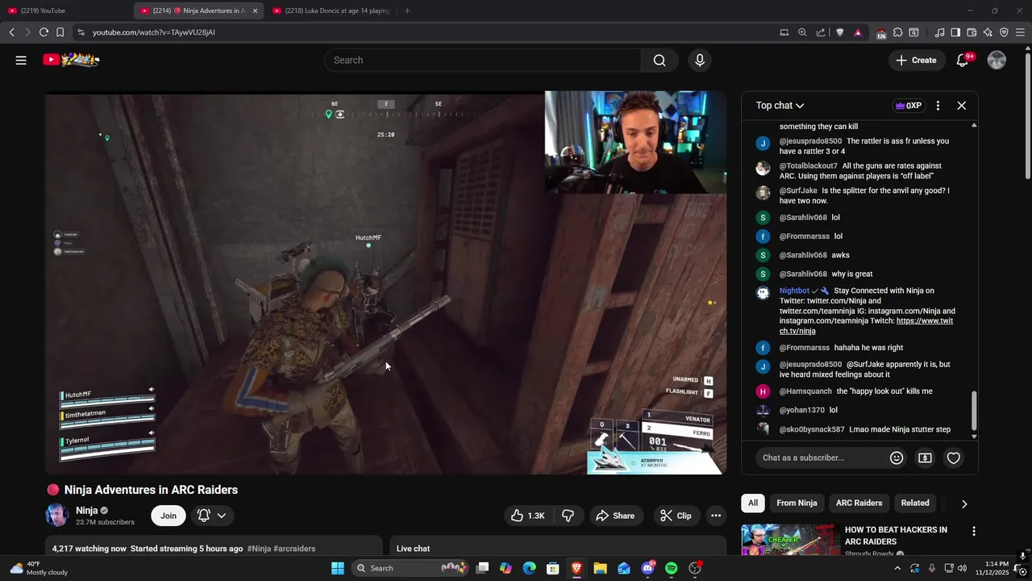Click the Create button
Viewport: 1032px width, 581px height.
click(917, 60)
